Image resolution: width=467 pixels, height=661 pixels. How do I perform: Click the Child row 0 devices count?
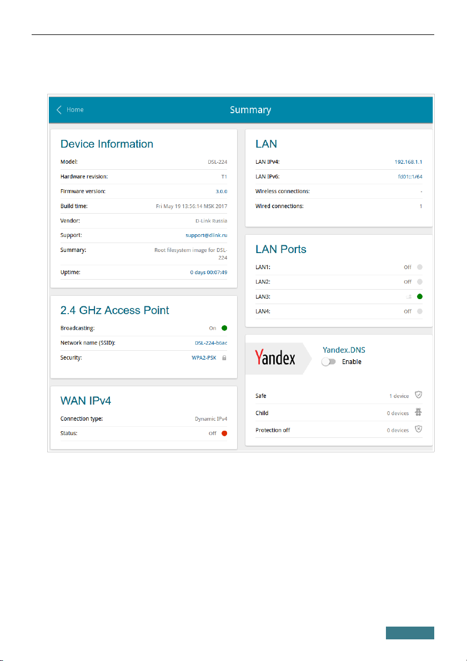pyautogui.click(x=398, y=413)
